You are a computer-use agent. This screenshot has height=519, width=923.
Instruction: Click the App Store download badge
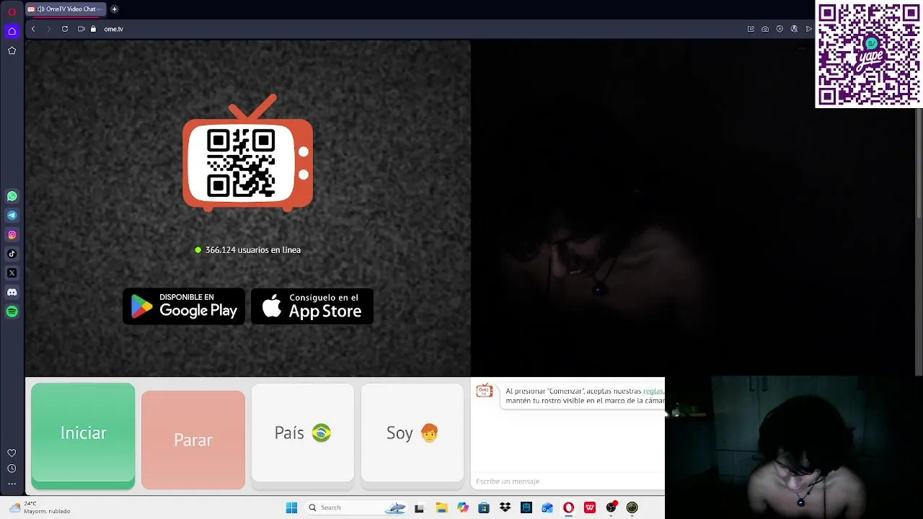tap(312, 306)
